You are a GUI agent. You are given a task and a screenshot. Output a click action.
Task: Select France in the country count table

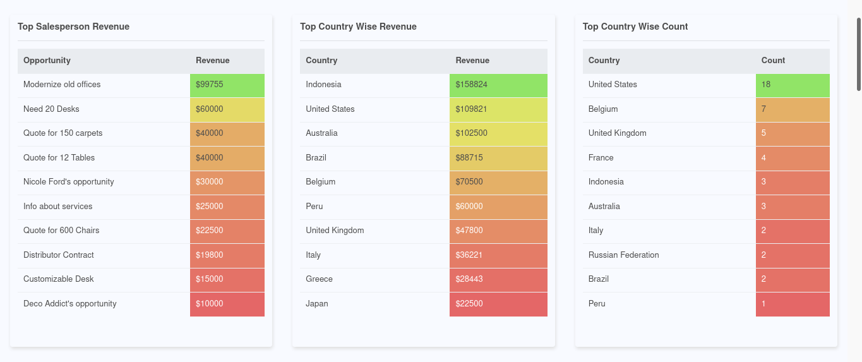pos(601,158)
